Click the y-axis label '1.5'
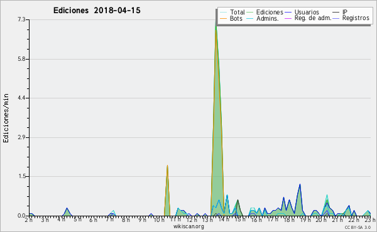This screenshot has height=232, width=377. [x=21, y=176]
